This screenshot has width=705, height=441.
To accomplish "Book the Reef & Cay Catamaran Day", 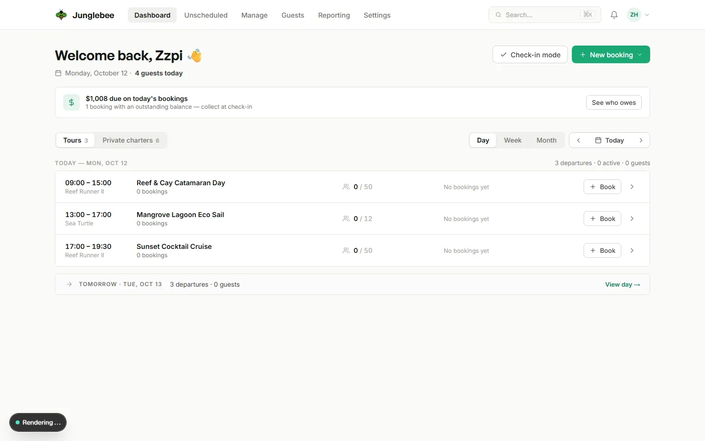I will pos(602,187).
